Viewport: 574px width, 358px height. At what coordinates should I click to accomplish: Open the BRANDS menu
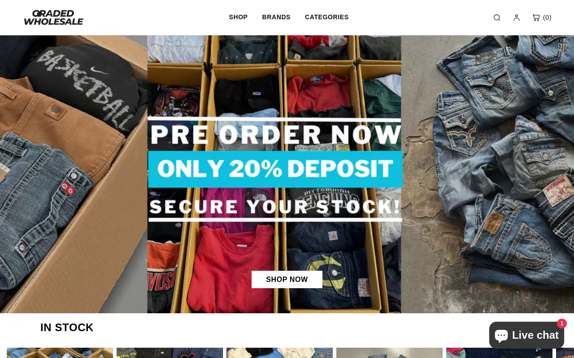[x=276, y=17]
